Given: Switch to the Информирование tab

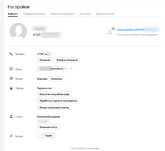Looking at the screenshot, I should coord(34,14).
